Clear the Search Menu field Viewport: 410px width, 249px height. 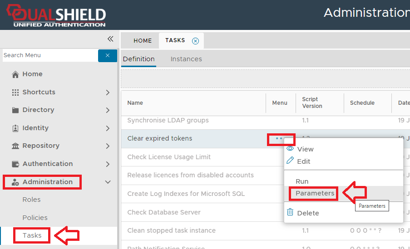coord(108,55)
